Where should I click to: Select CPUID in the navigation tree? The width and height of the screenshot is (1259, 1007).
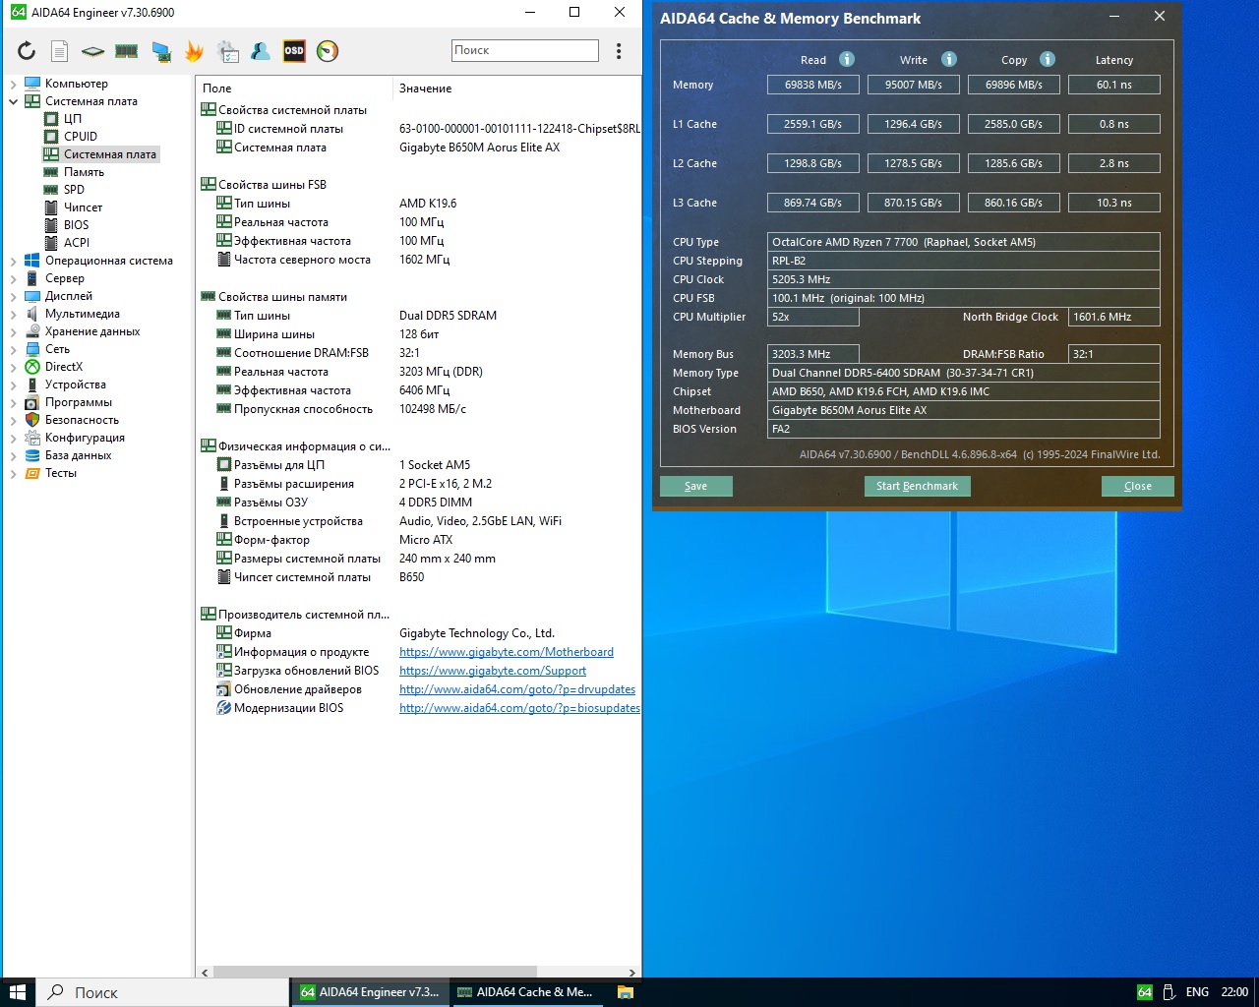pos(81,137)
